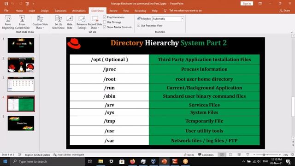Open File Explorer from taskbar
Viewport: 295px width, 166px height.
tap(100, 161)
